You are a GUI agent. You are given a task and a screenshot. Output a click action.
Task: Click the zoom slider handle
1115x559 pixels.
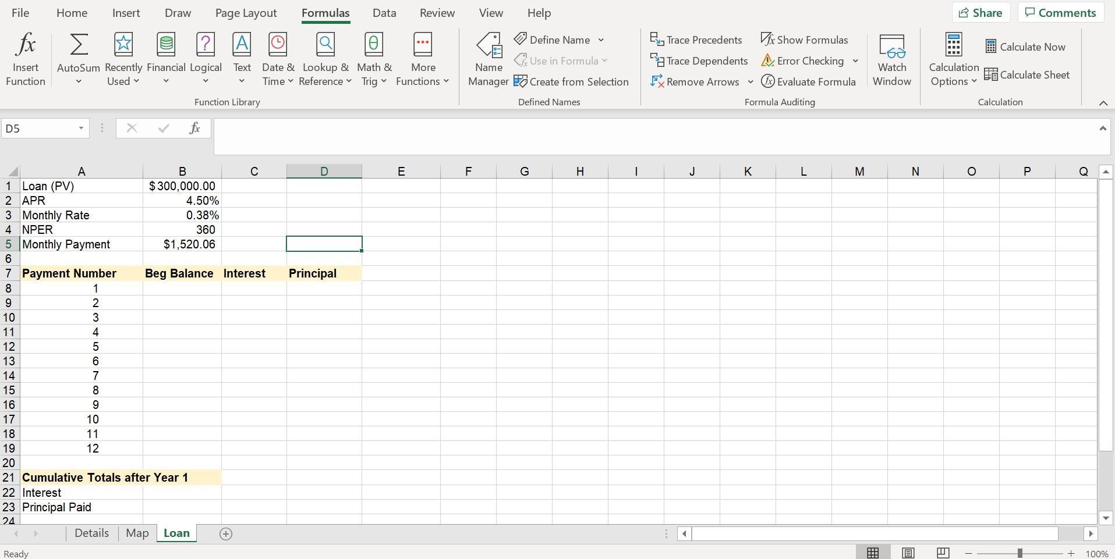coord(1020,553)
